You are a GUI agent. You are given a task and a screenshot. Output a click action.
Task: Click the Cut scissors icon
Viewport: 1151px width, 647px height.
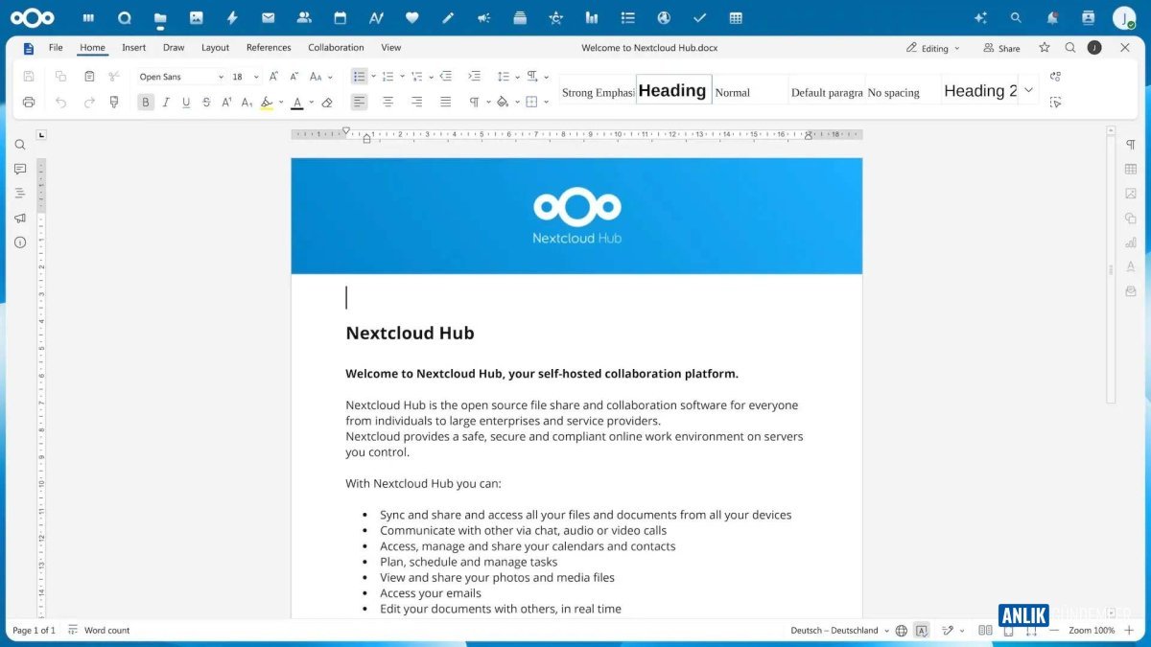pyautogui.click(x=114, y=77)
